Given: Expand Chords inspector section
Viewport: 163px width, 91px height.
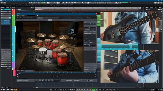Looking at the screenshot, I should coord(6,14).
